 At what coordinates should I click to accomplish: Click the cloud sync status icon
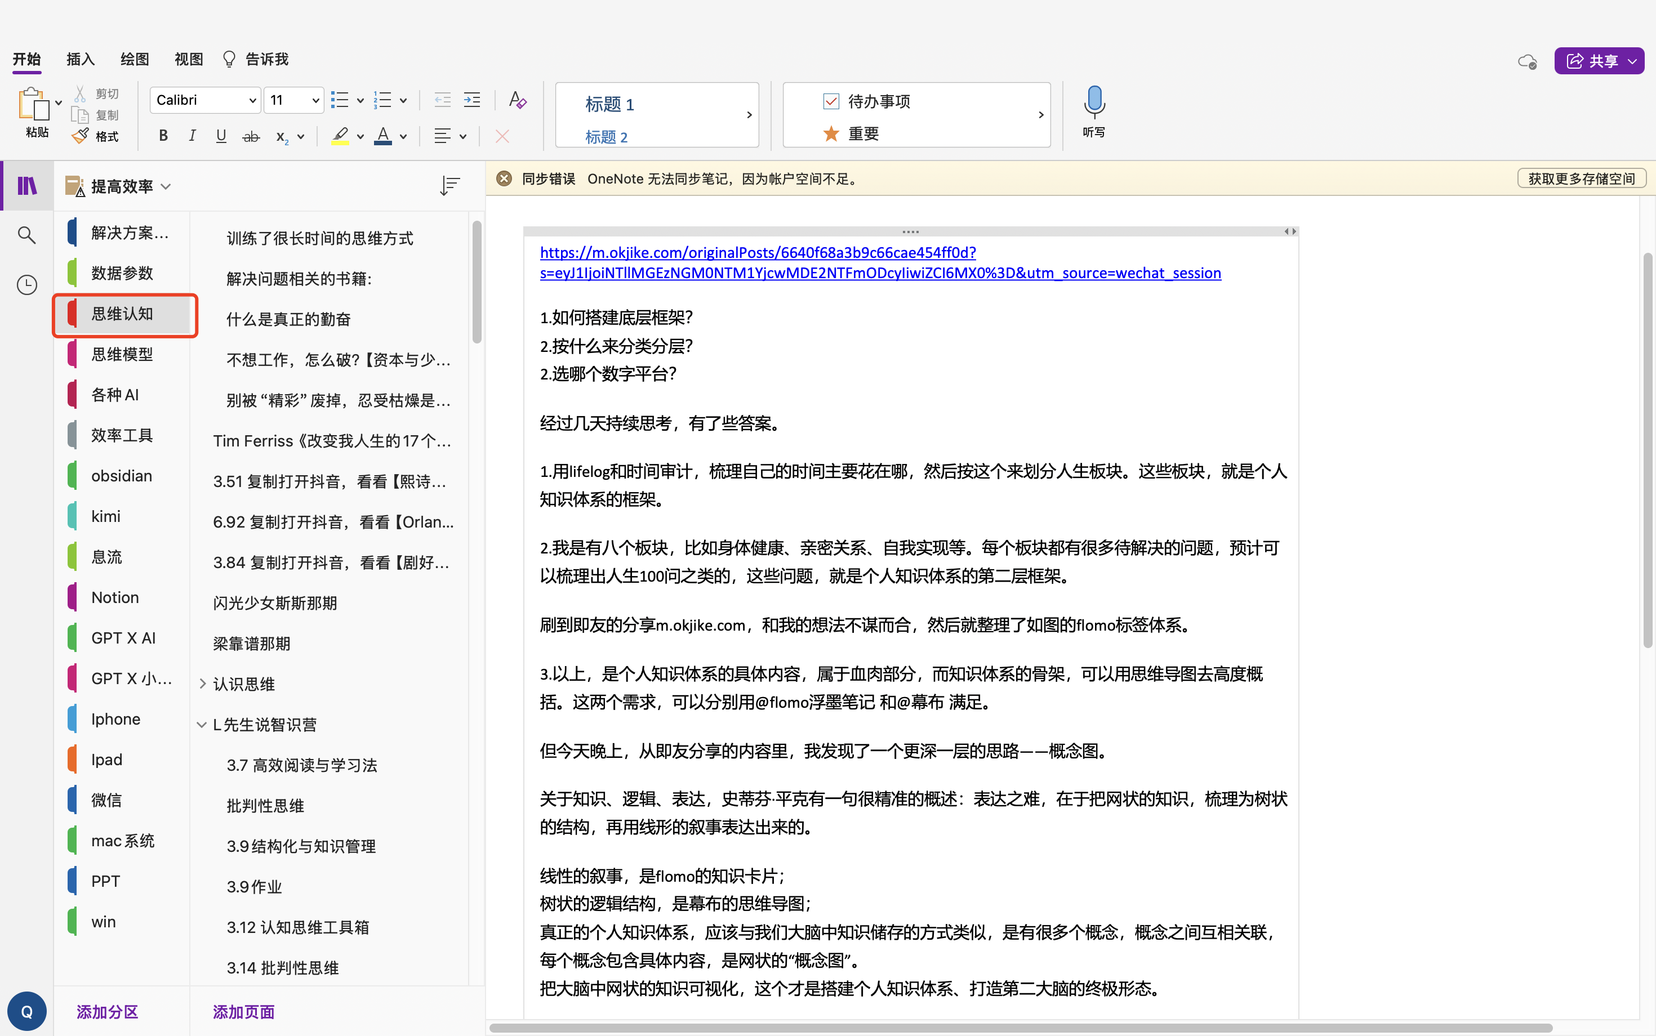1526,62
